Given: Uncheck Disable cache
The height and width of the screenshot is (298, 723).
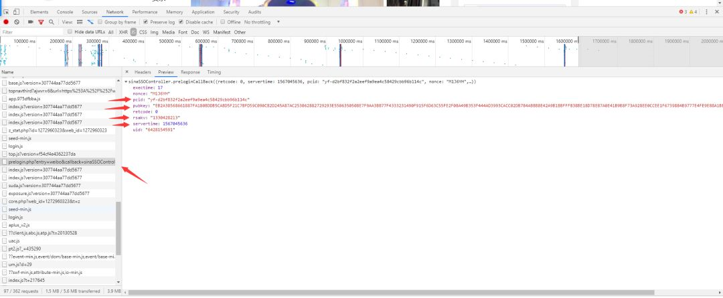Looking at the screenshot, I should click(x=181, y=22).
